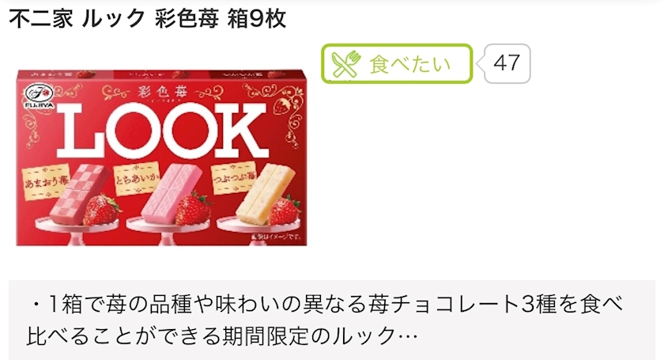Select the white つぶつぶ苺 chocolate piece
The image size is (664, 360).
pyautogui.click(x=265, y=193)
